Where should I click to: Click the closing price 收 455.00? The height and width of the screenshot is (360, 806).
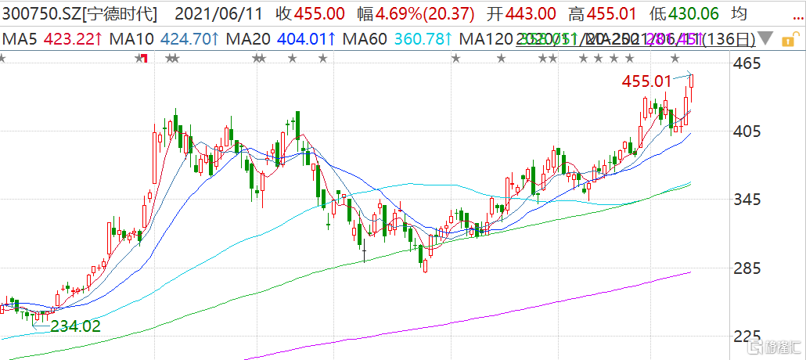pyautogui.click(x=310, y=14)
